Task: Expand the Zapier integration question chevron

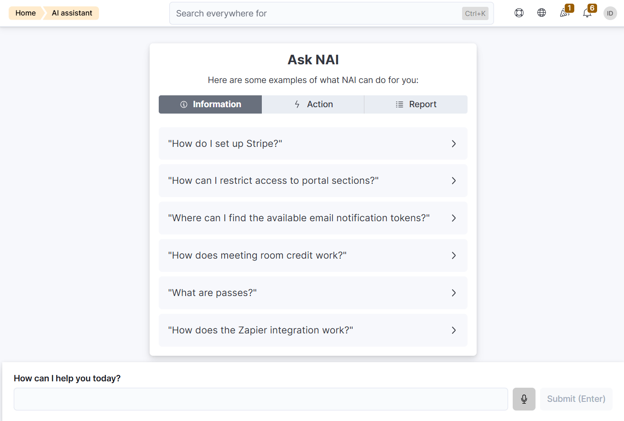Action: pyautogui.click(x=453, y=330)
